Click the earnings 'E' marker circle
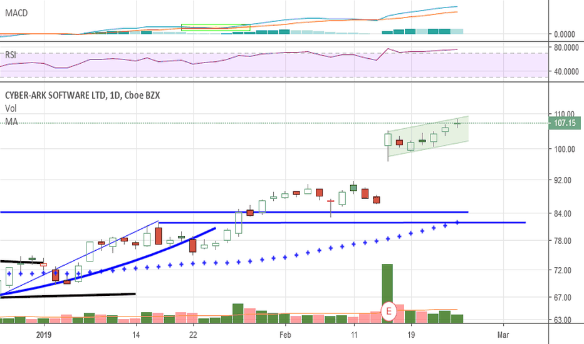 point(389,310)
